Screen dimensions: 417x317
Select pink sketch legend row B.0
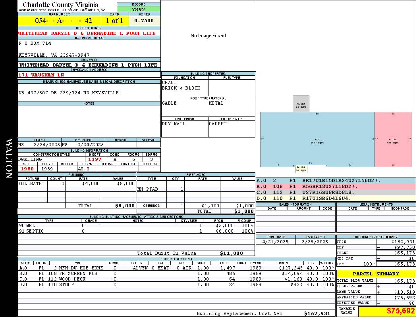point(336,187)
